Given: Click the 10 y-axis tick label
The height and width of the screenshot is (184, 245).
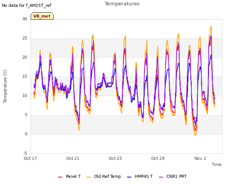Looking at the screenshot, I should pyautogui.click(x=24, y=95).
